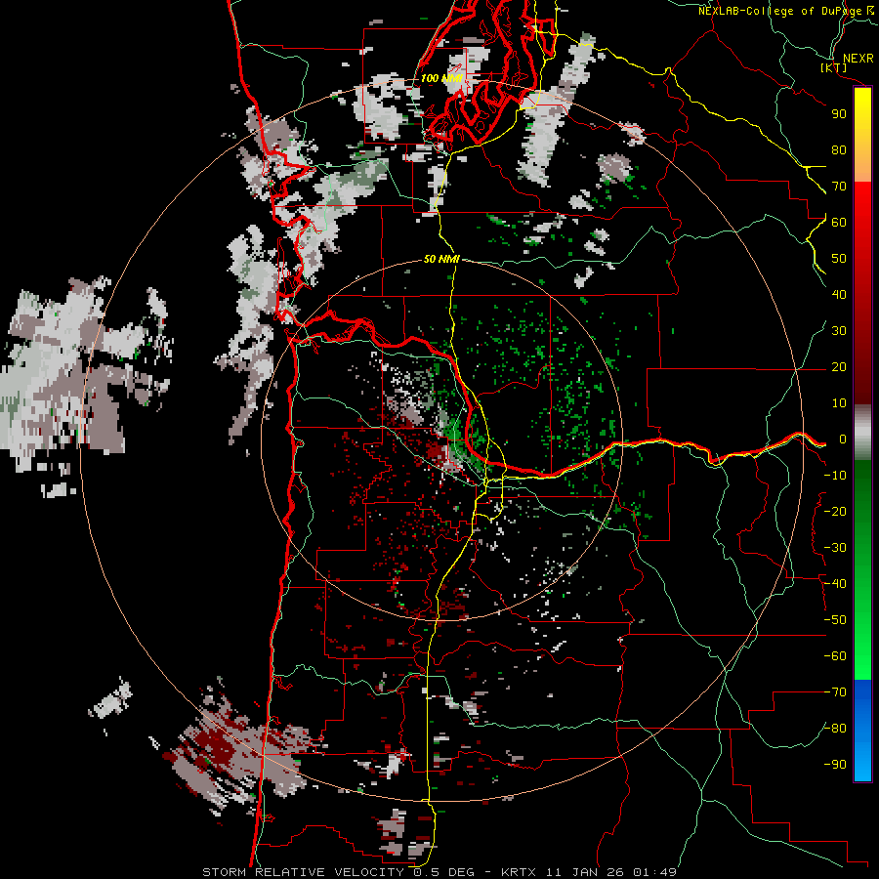Viewport: 879px width, 879px height.
Task: Click the "-30" value on the velocity scale
Action: 835,548
